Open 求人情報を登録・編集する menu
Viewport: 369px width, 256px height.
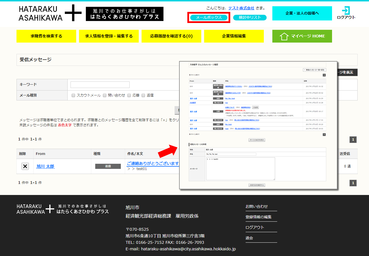tap(109, 36)
